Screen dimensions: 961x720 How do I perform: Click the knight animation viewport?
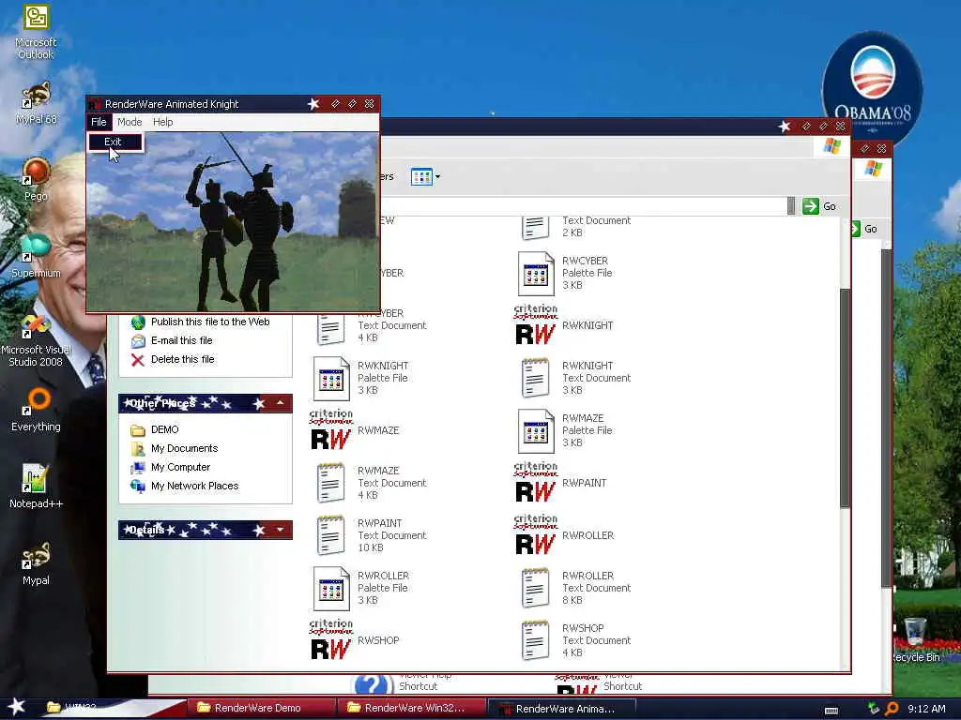coord(233,221)
